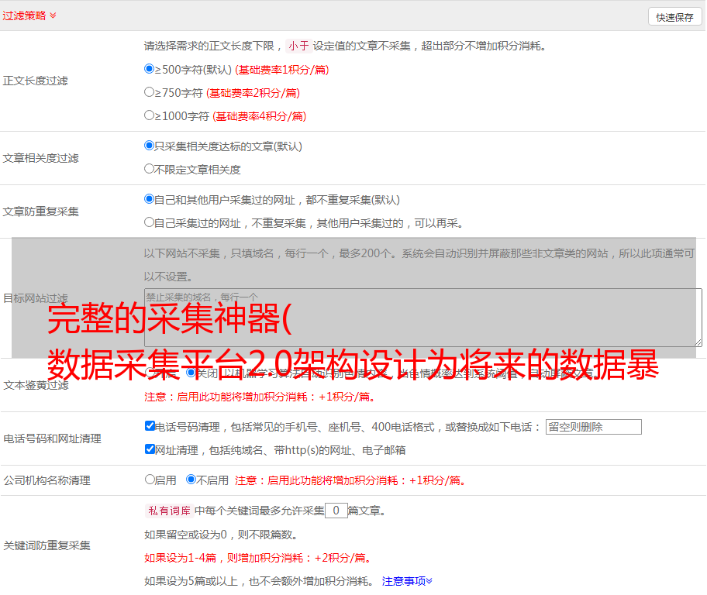Screen dimensions: 707x595
Task: Choose 自己采集过的网址,不重复采集 option
Action: pos(150,222)
